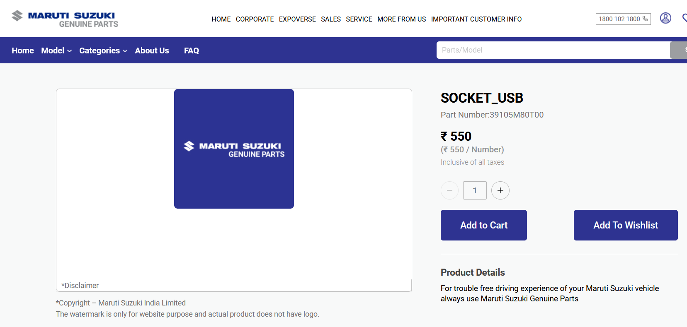Image resolution: width=687 pixels, height=327 pixels.
Task: Expand the Categories dropdown menu
Action: point(103,50)
